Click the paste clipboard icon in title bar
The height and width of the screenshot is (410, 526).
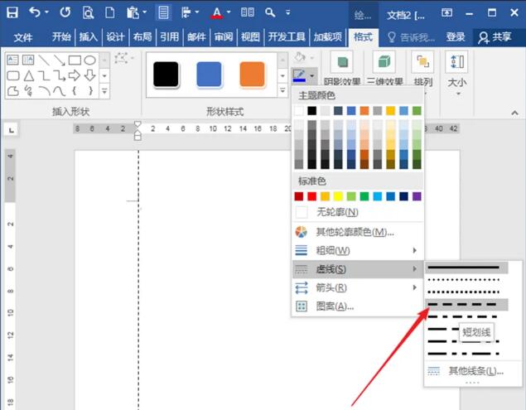pyautogui.click(x=133, y=12)
